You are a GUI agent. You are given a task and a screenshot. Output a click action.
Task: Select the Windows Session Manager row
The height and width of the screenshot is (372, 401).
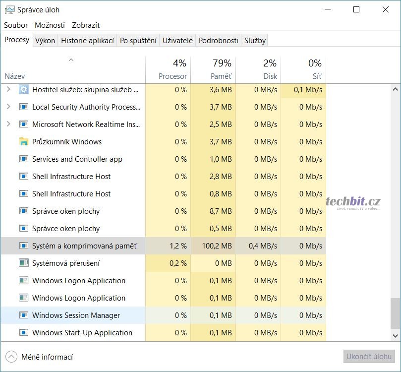164,315
